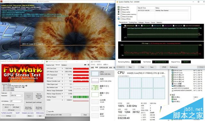Select disk 0 (C:) graph in Task Manager
The width and height of the screenshot is (205, 121).
tap(95, 88)
